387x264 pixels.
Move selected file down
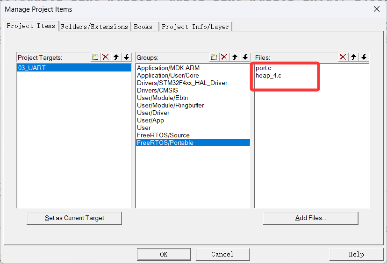(x=364, y=57)
